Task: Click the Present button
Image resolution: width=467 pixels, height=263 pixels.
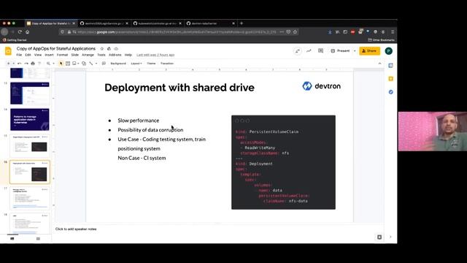Action: point(341,51)
